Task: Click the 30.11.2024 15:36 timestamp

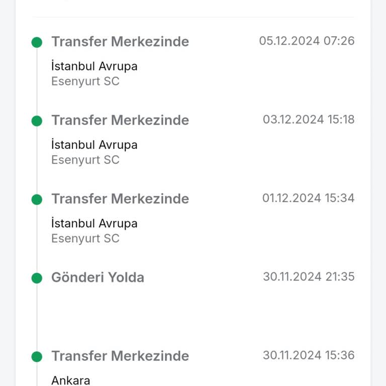Action: [x=309, y=355]
